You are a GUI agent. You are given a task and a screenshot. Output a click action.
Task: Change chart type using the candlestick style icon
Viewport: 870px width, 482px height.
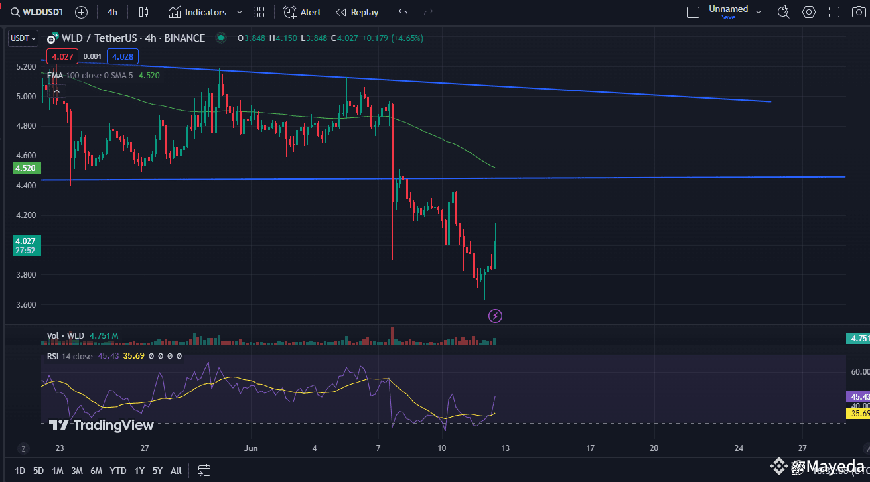(x=143, y=11)
